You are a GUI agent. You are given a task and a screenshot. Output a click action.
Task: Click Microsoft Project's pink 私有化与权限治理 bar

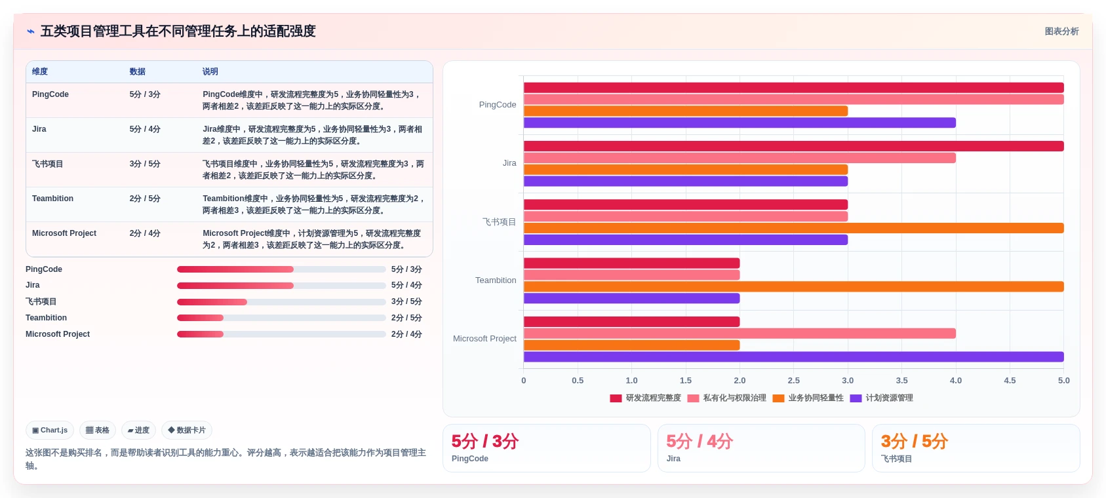coord(740,334)
